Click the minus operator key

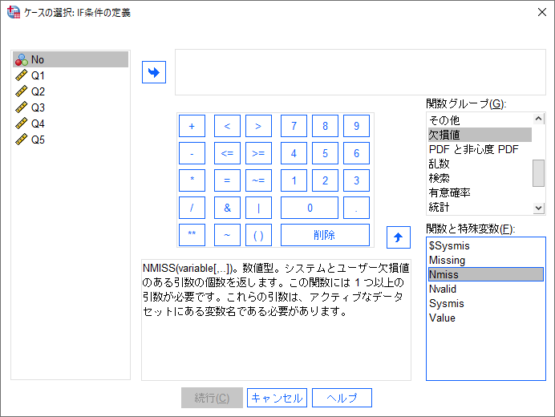pos(192,153)
